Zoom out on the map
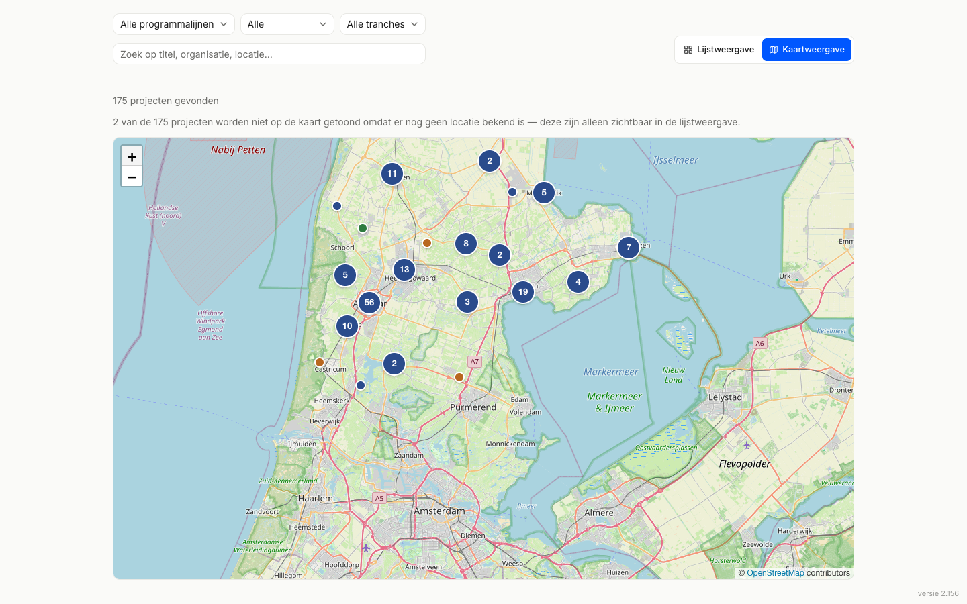This screenshot has height=604, width=967. [132, 177]
